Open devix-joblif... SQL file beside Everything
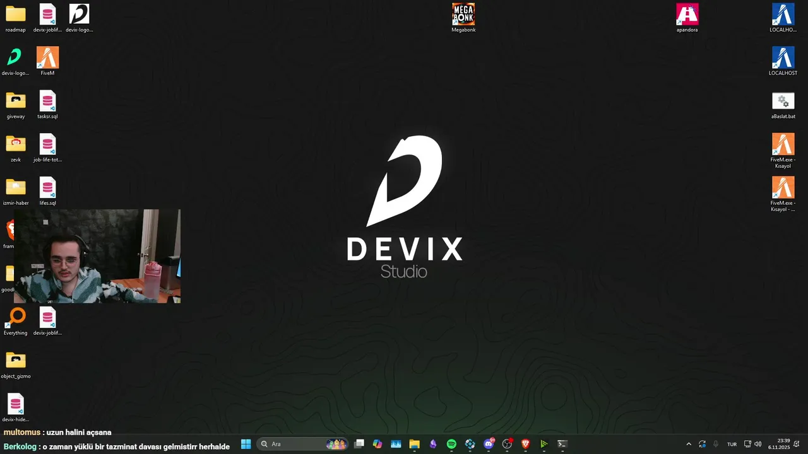Screen dimensions: 808x454 (47, 322)
